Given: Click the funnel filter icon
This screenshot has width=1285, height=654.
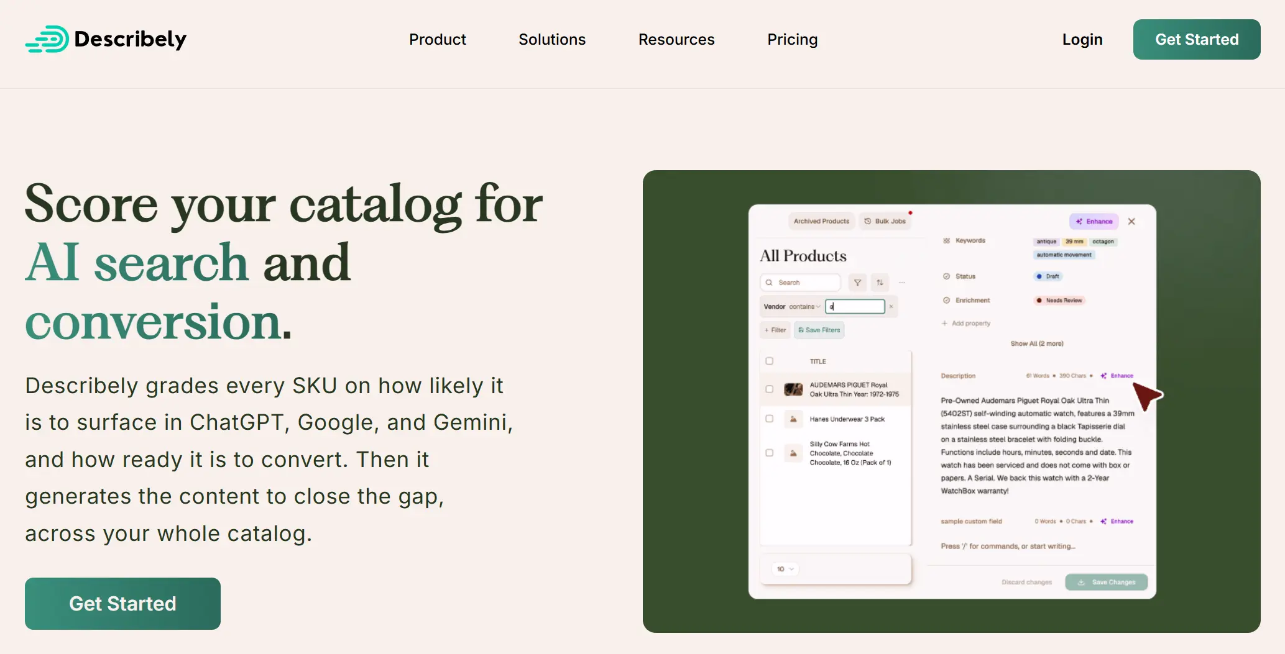Looking at the screenshot, I should tap(857, 283).
